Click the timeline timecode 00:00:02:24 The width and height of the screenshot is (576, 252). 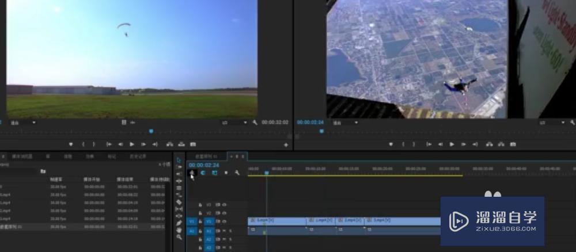[x=204, y=166]
